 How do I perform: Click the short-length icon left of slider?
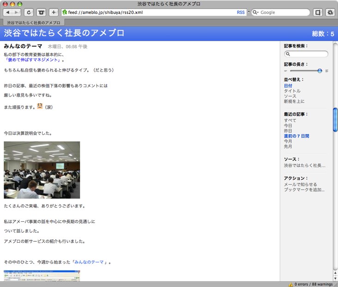point(286,71)
